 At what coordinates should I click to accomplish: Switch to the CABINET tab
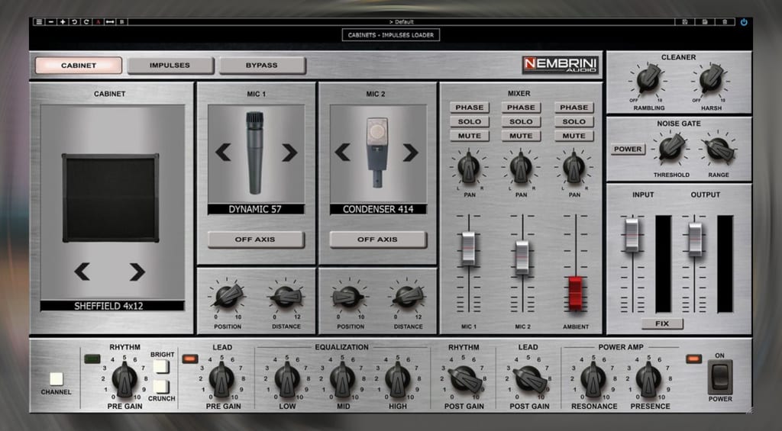pyautogui.click(x=79, y=66)
